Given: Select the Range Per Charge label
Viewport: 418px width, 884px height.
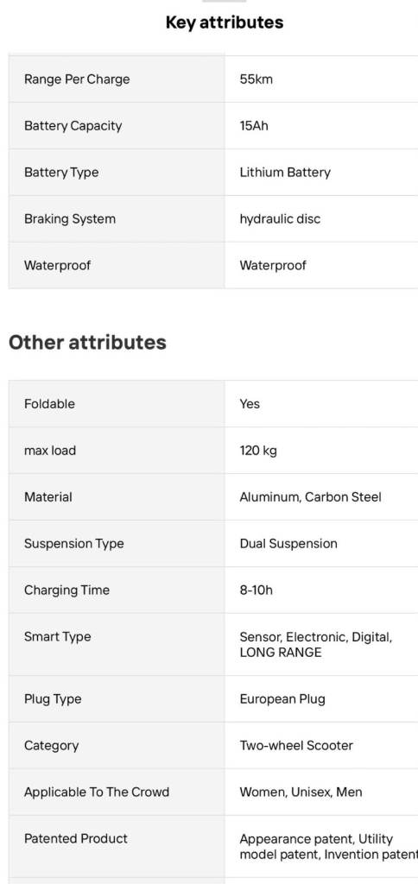Looking at the screenshot, I should [77, 79].
